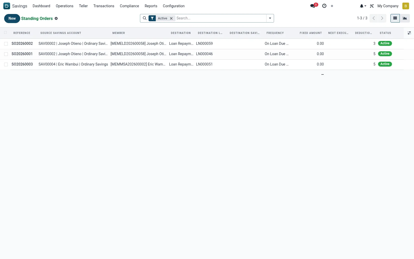The height and width of the screenshot is (259, 414).
Task: Open the debug tools wrench icon
Action: pyautogui.click(x=372, y=6)
